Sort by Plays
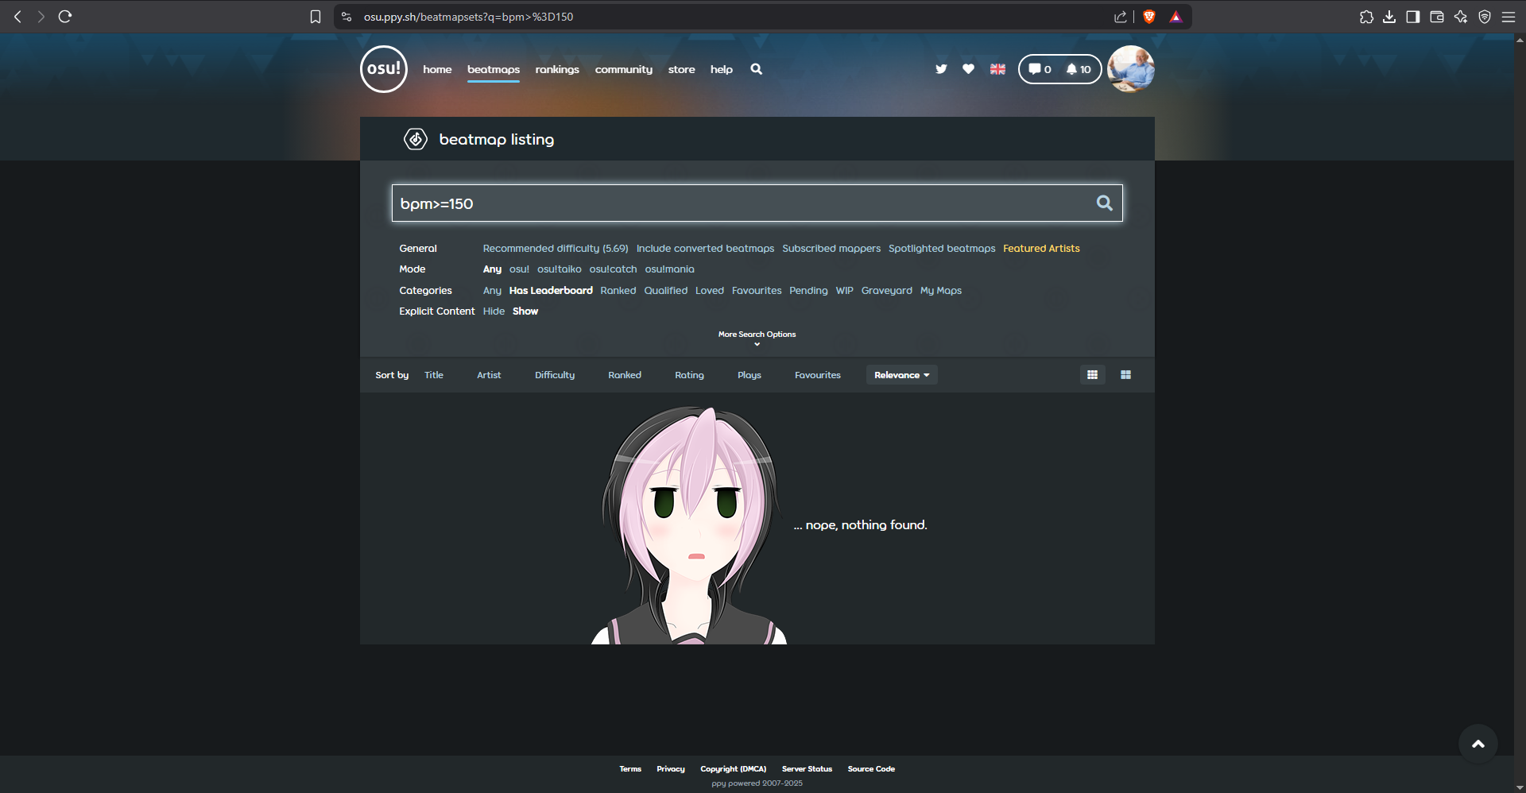Image resolution: width=1526 pixels, height=793 pixels. 749,375
